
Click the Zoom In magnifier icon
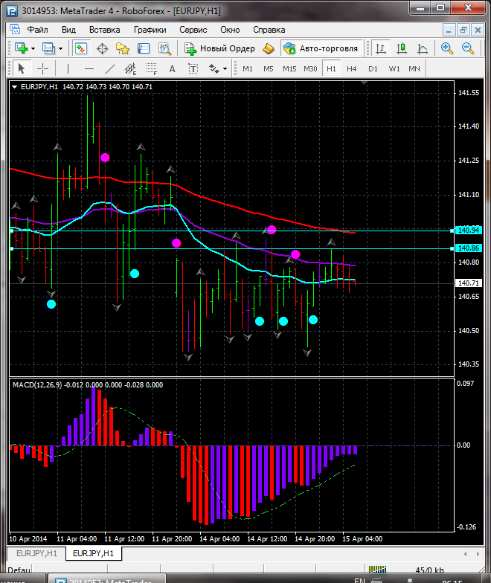click(x=447, y=48)
